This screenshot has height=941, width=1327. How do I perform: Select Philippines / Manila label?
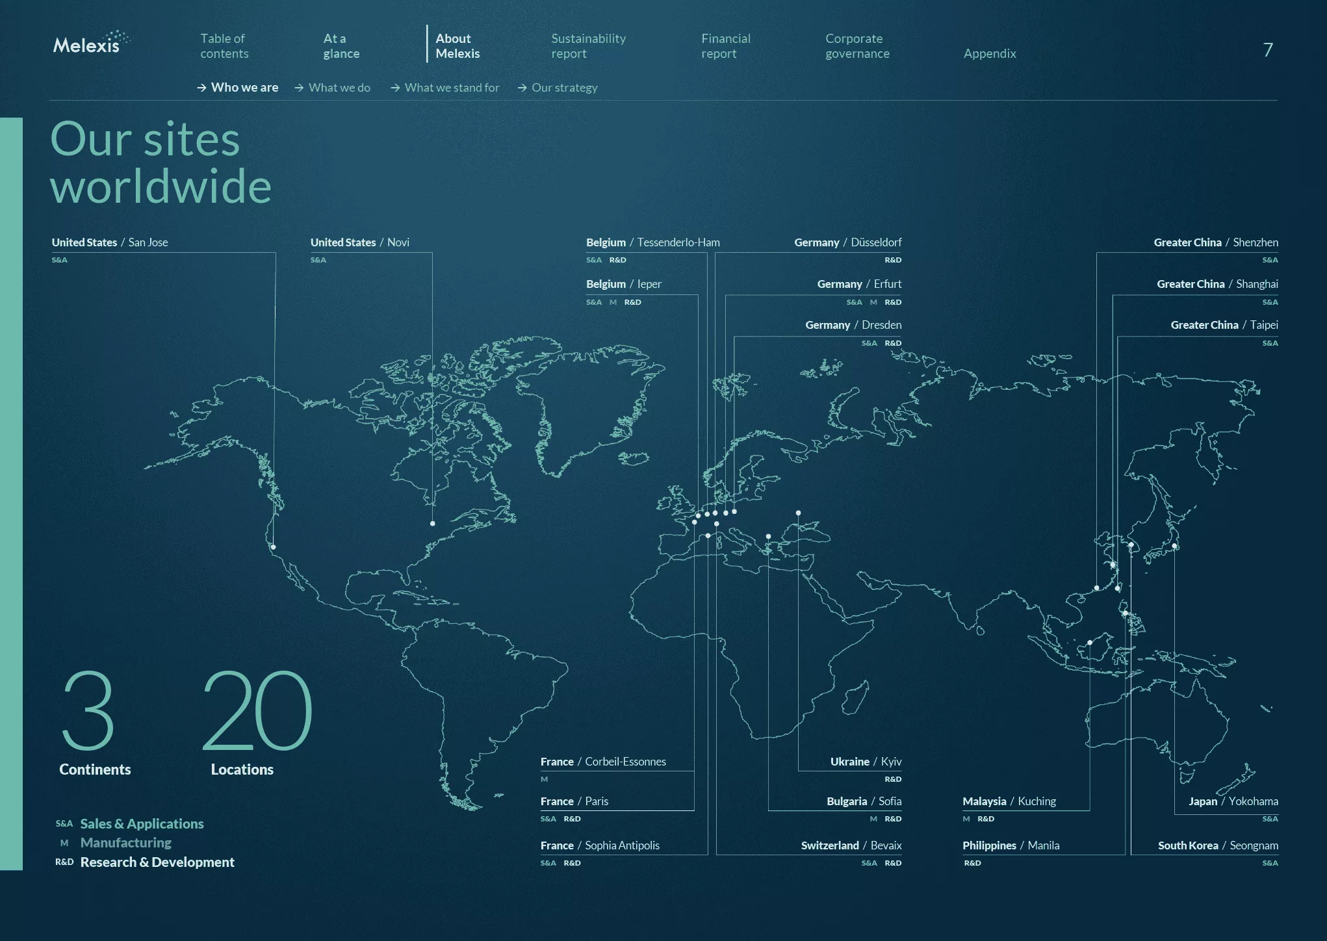[x=1011, y=845]
